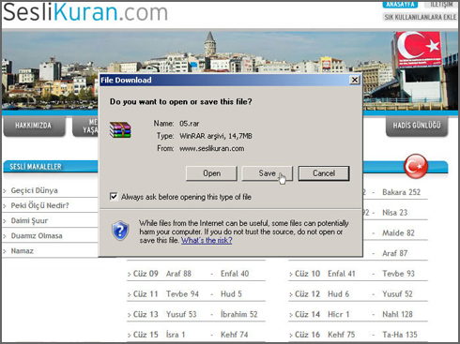460x344 pixels.
Task: Select the Cüz 12 Hud 6 entry
Action: [x=322, y=293]
